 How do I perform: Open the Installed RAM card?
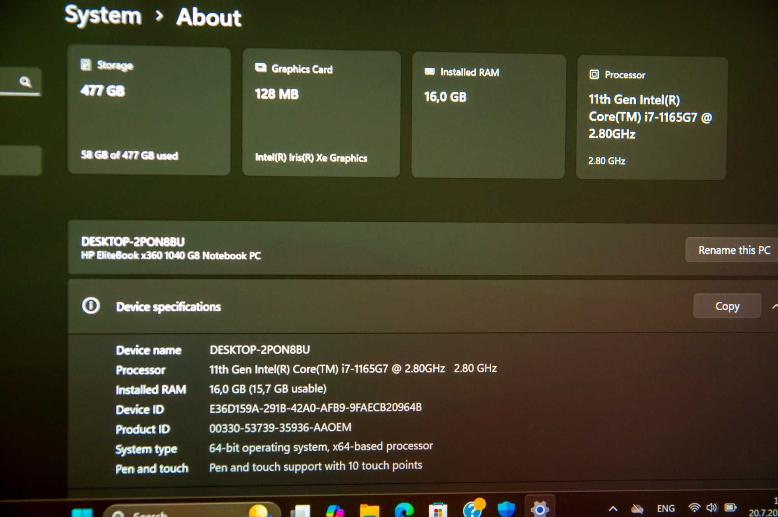[489, 116]
